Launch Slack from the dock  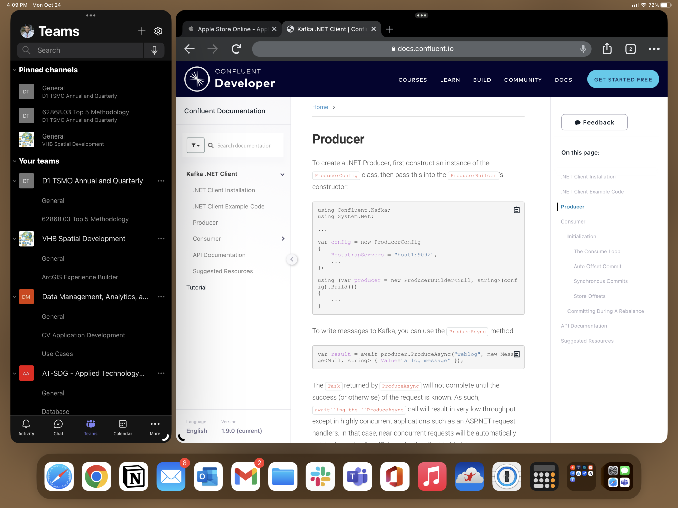point(320,476)
